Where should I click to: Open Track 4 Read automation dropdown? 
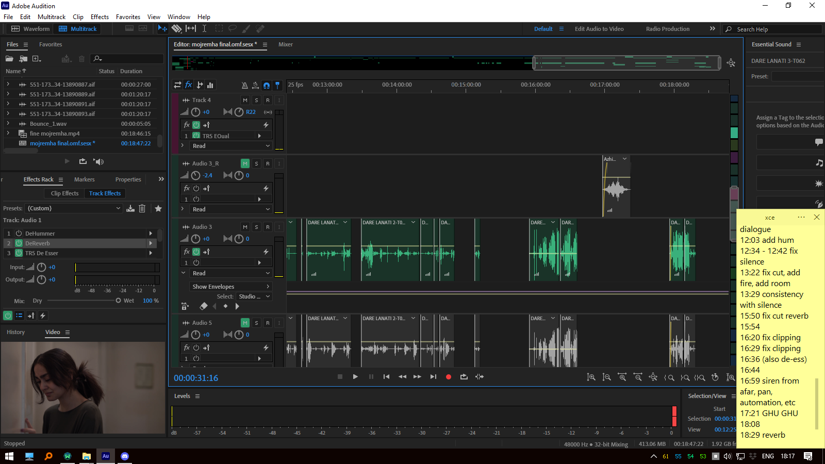tap(231, 146)
